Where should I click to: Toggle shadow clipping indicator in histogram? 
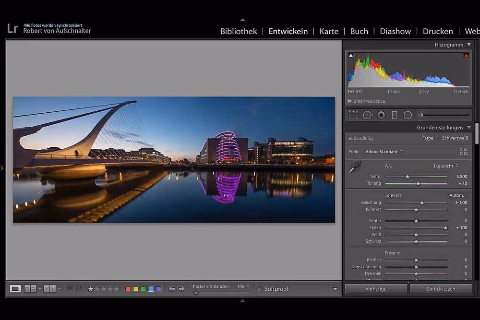coord(351,55)
